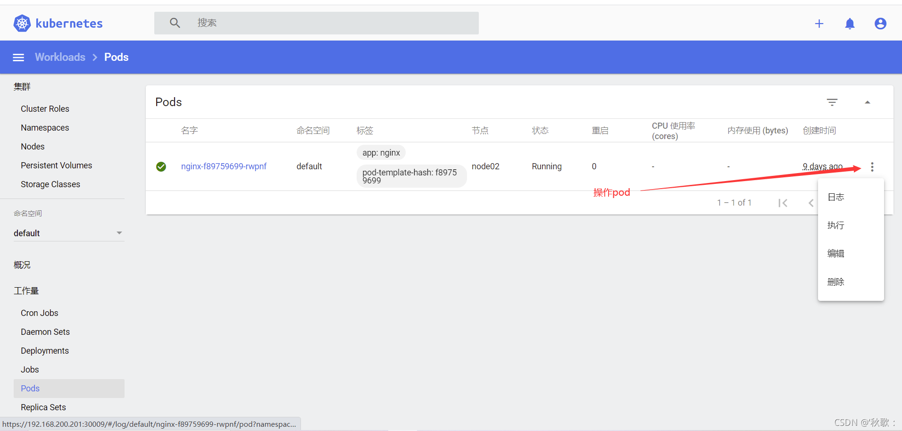Screen dimensions: 902x431
Task: Click the search magnifier icon
Action: pos(175,23)
